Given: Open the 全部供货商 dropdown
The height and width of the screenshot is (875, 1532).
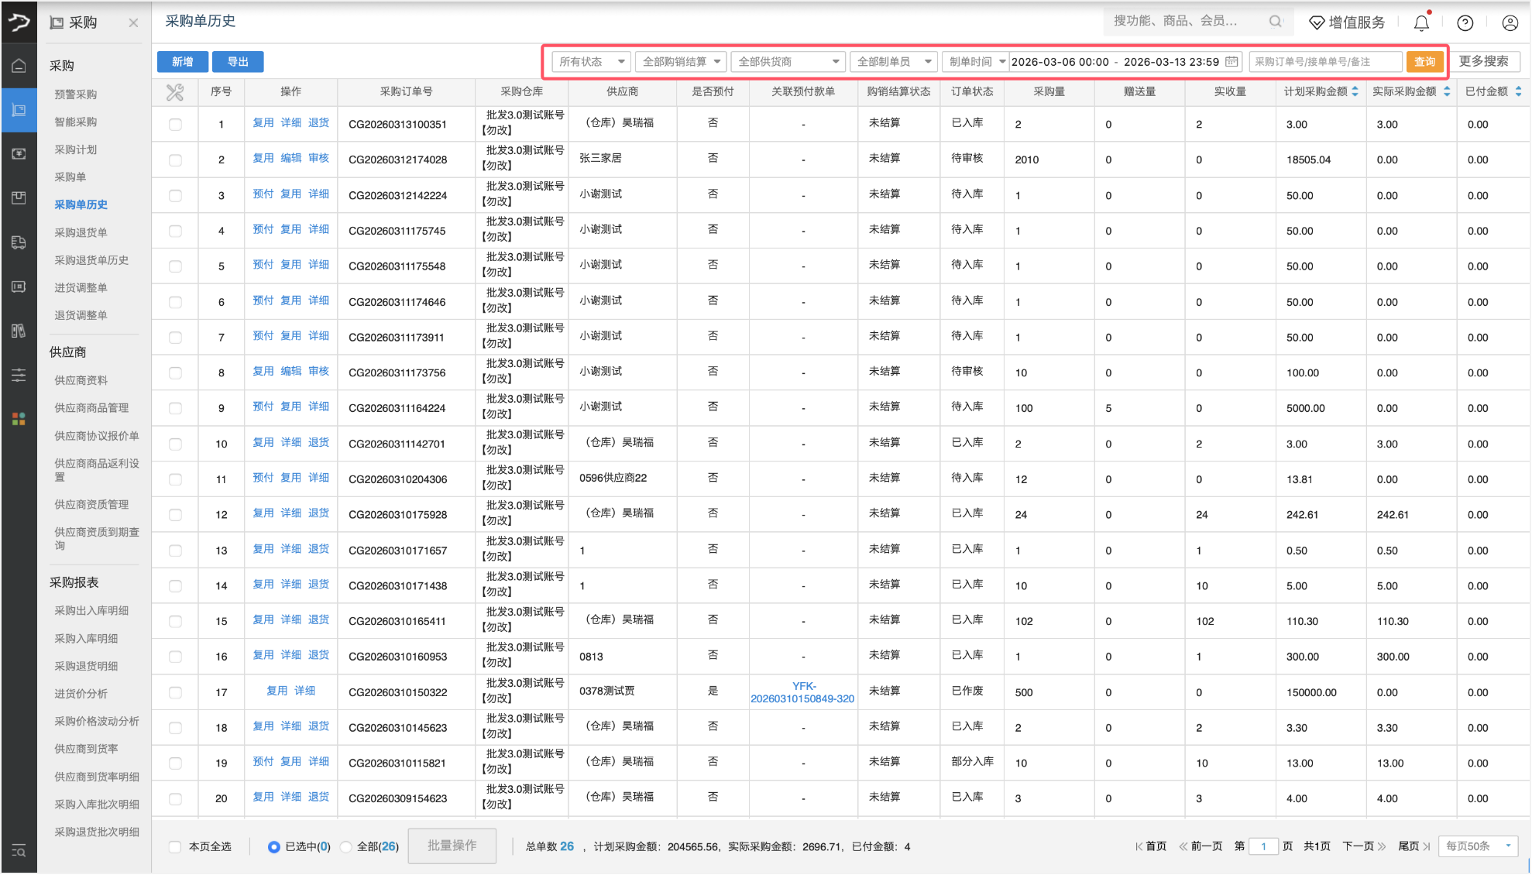Looking at the screenshot, I should (x=788, y=62).
